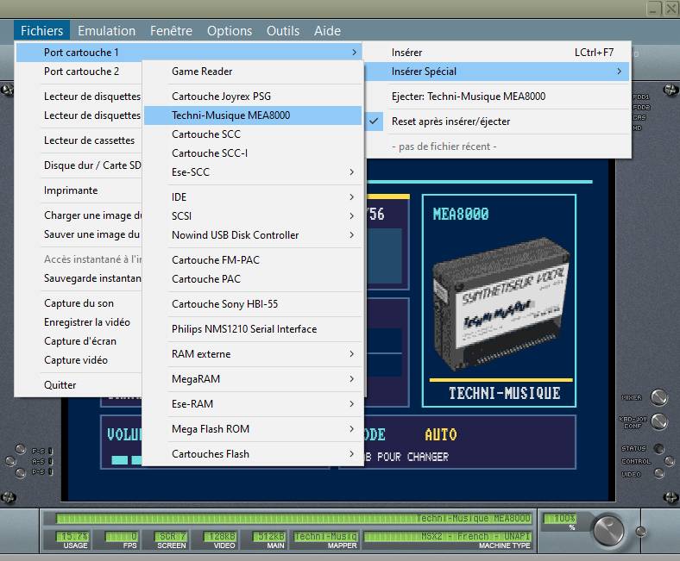Image resolution: width=680 pixels, height=561 pixels.
Task: Click the SCREEN 'SCR 7' display
Action: (x=171, y=536)
